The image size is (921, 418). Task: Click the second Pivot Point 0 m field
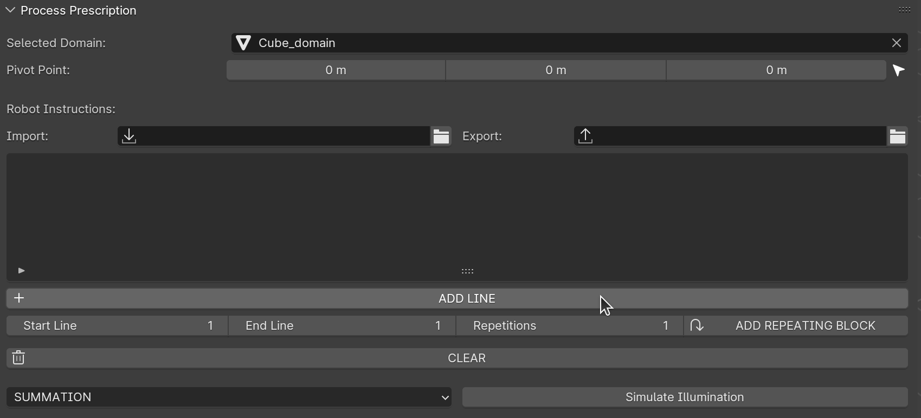(556, 70)
